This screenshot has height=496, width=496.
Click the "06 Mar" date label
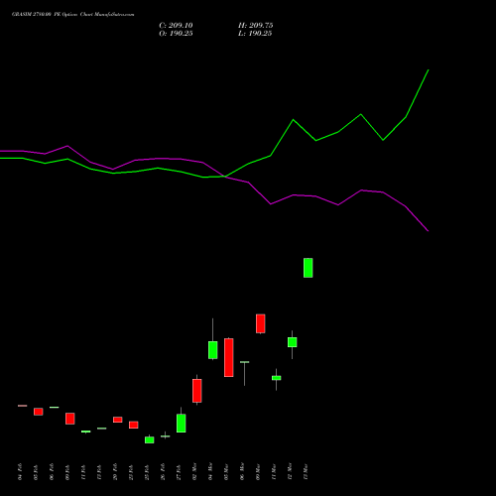coord(242,472)
